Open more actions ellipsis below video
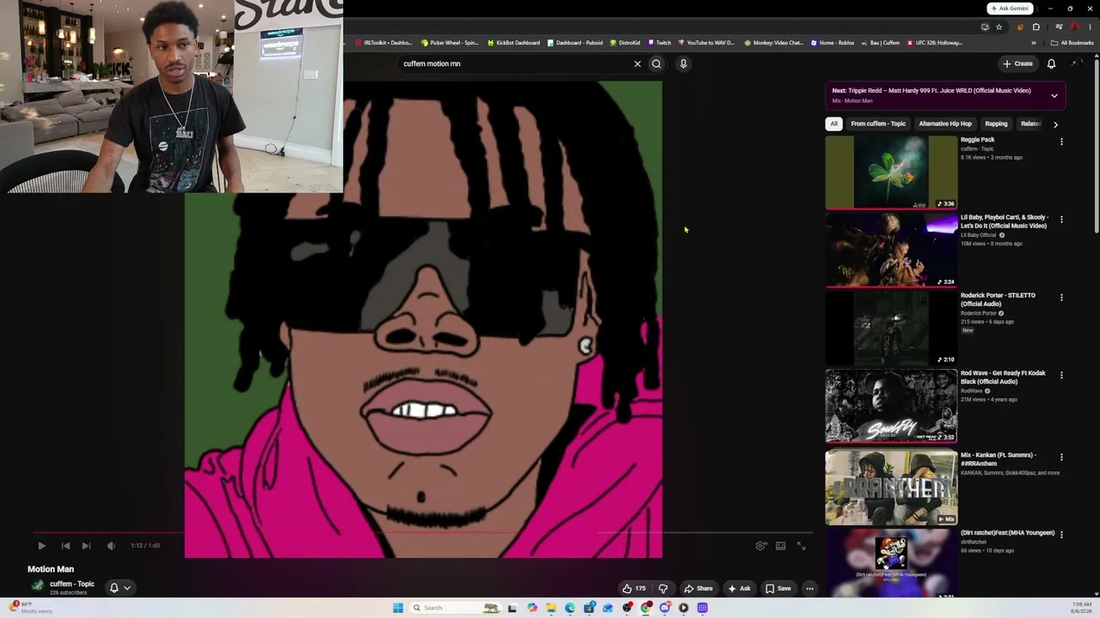The height and width of the screenshot is (618, 1100). [810, 588]
